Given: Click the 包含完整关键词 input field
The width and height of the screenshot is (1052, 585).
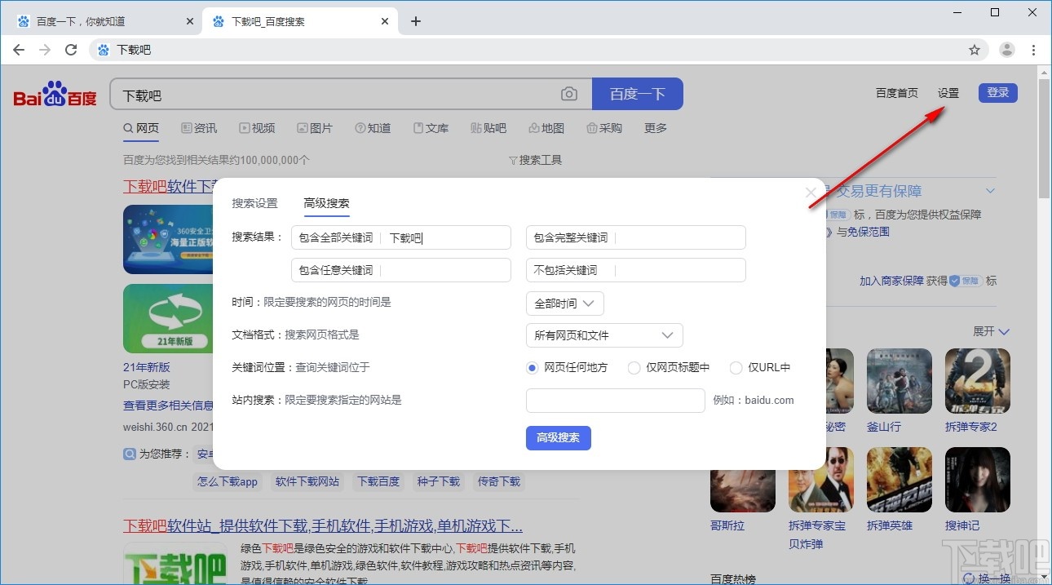Looking at the screenshot, I should 636,237.
